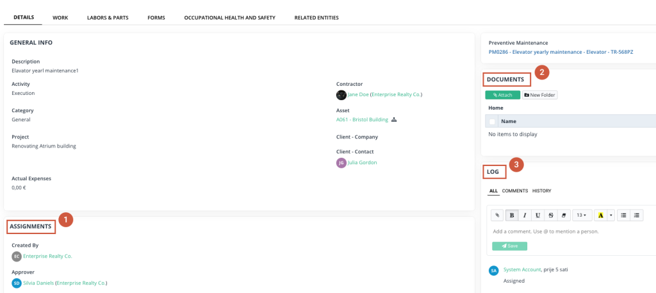Tick the select-all checkbox in Documents table
Viewport: 656px width, 293px height.
pyautogui.click(x=492, y=121)
